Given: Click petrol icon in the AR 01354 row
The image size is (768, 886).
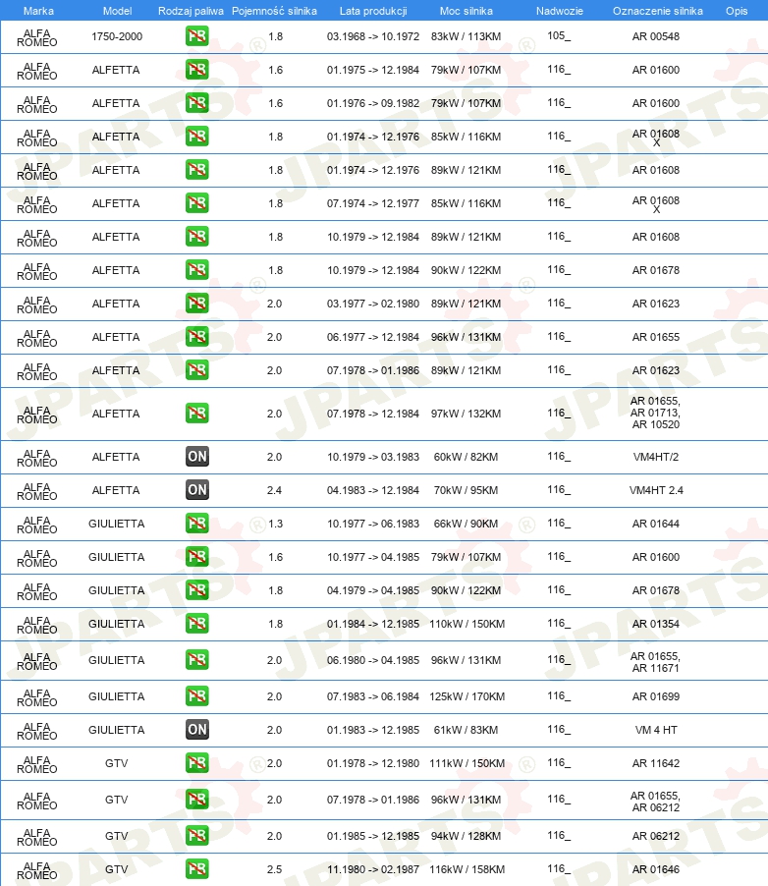Looking at the screenshot, I should click(x=197, y=624).
